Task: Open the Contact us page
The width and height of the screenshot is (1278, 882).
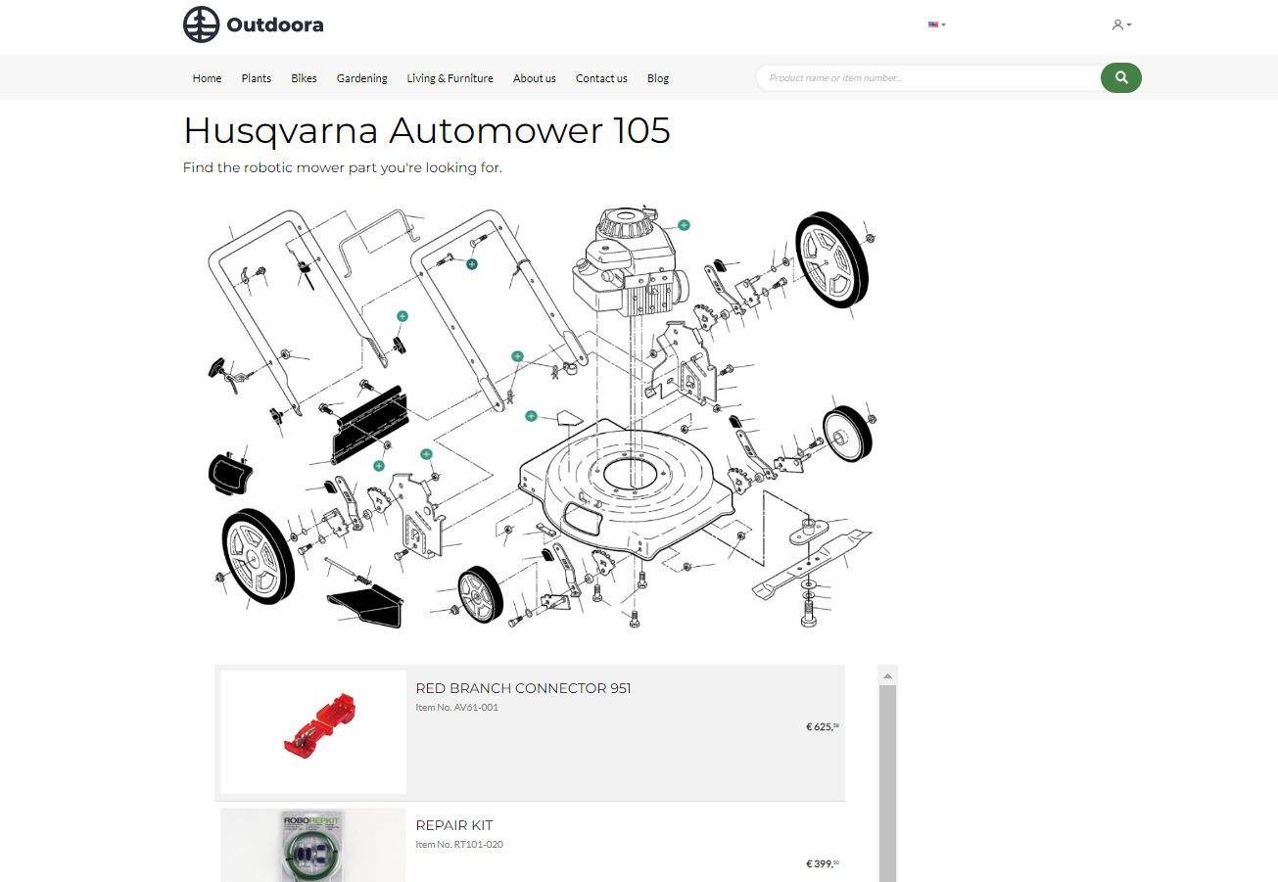Action: click(601, 78)
